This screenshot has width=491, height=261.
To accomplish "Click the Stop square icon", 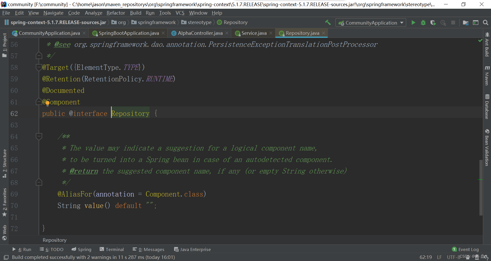I will [453, 23].
